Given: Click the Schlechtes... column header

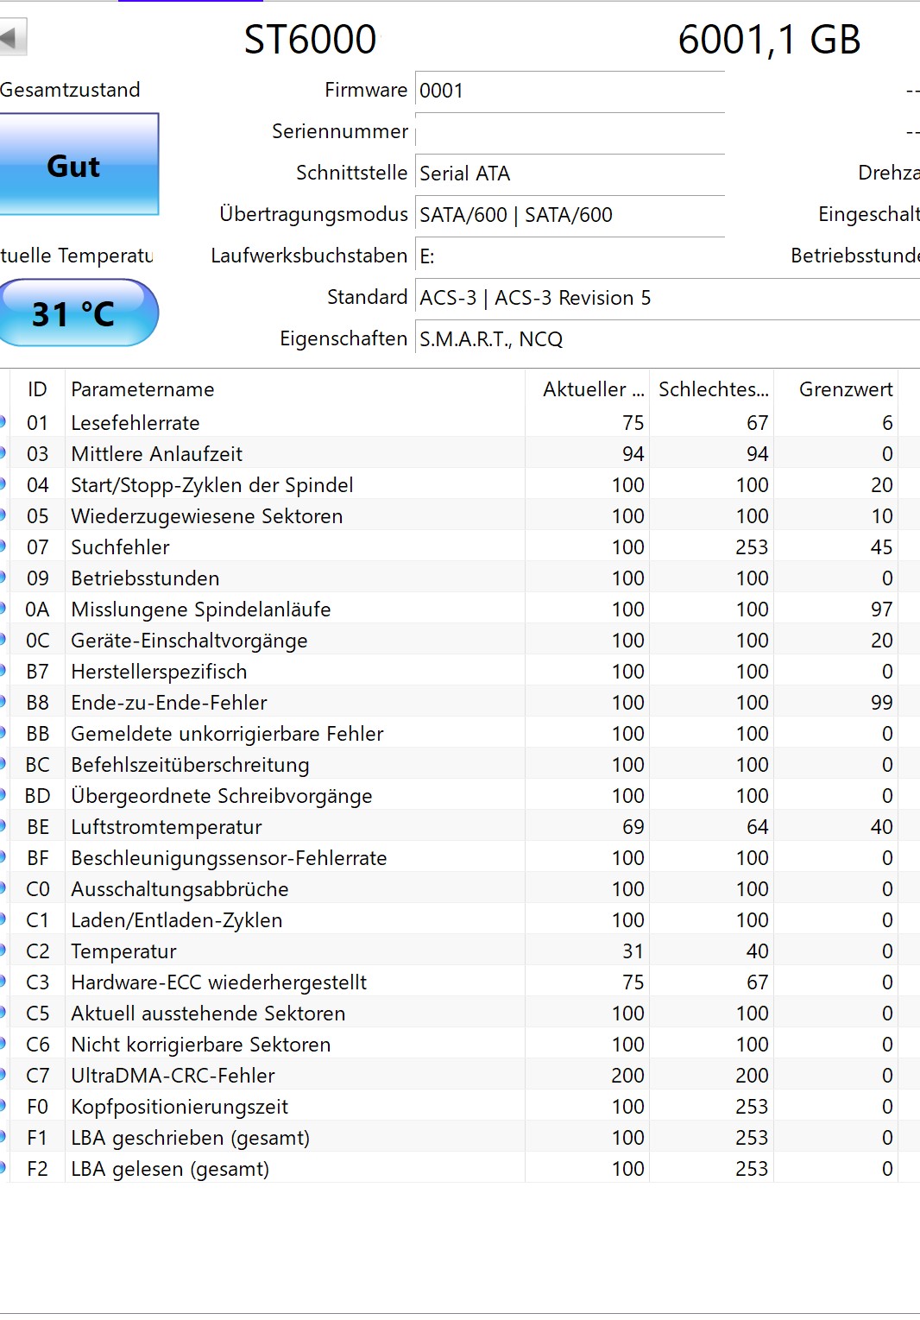Looking at the screenshot, I should click(x=711, y=389).
